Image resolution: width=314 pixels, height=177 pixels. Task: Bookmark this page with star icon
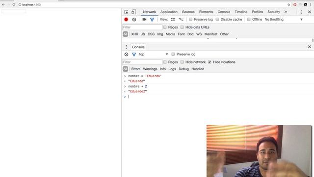[x=288, y=4]
